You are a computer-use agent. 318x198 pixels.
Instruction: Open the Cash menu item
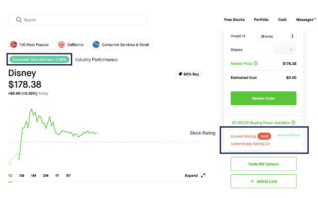point(282,20)
